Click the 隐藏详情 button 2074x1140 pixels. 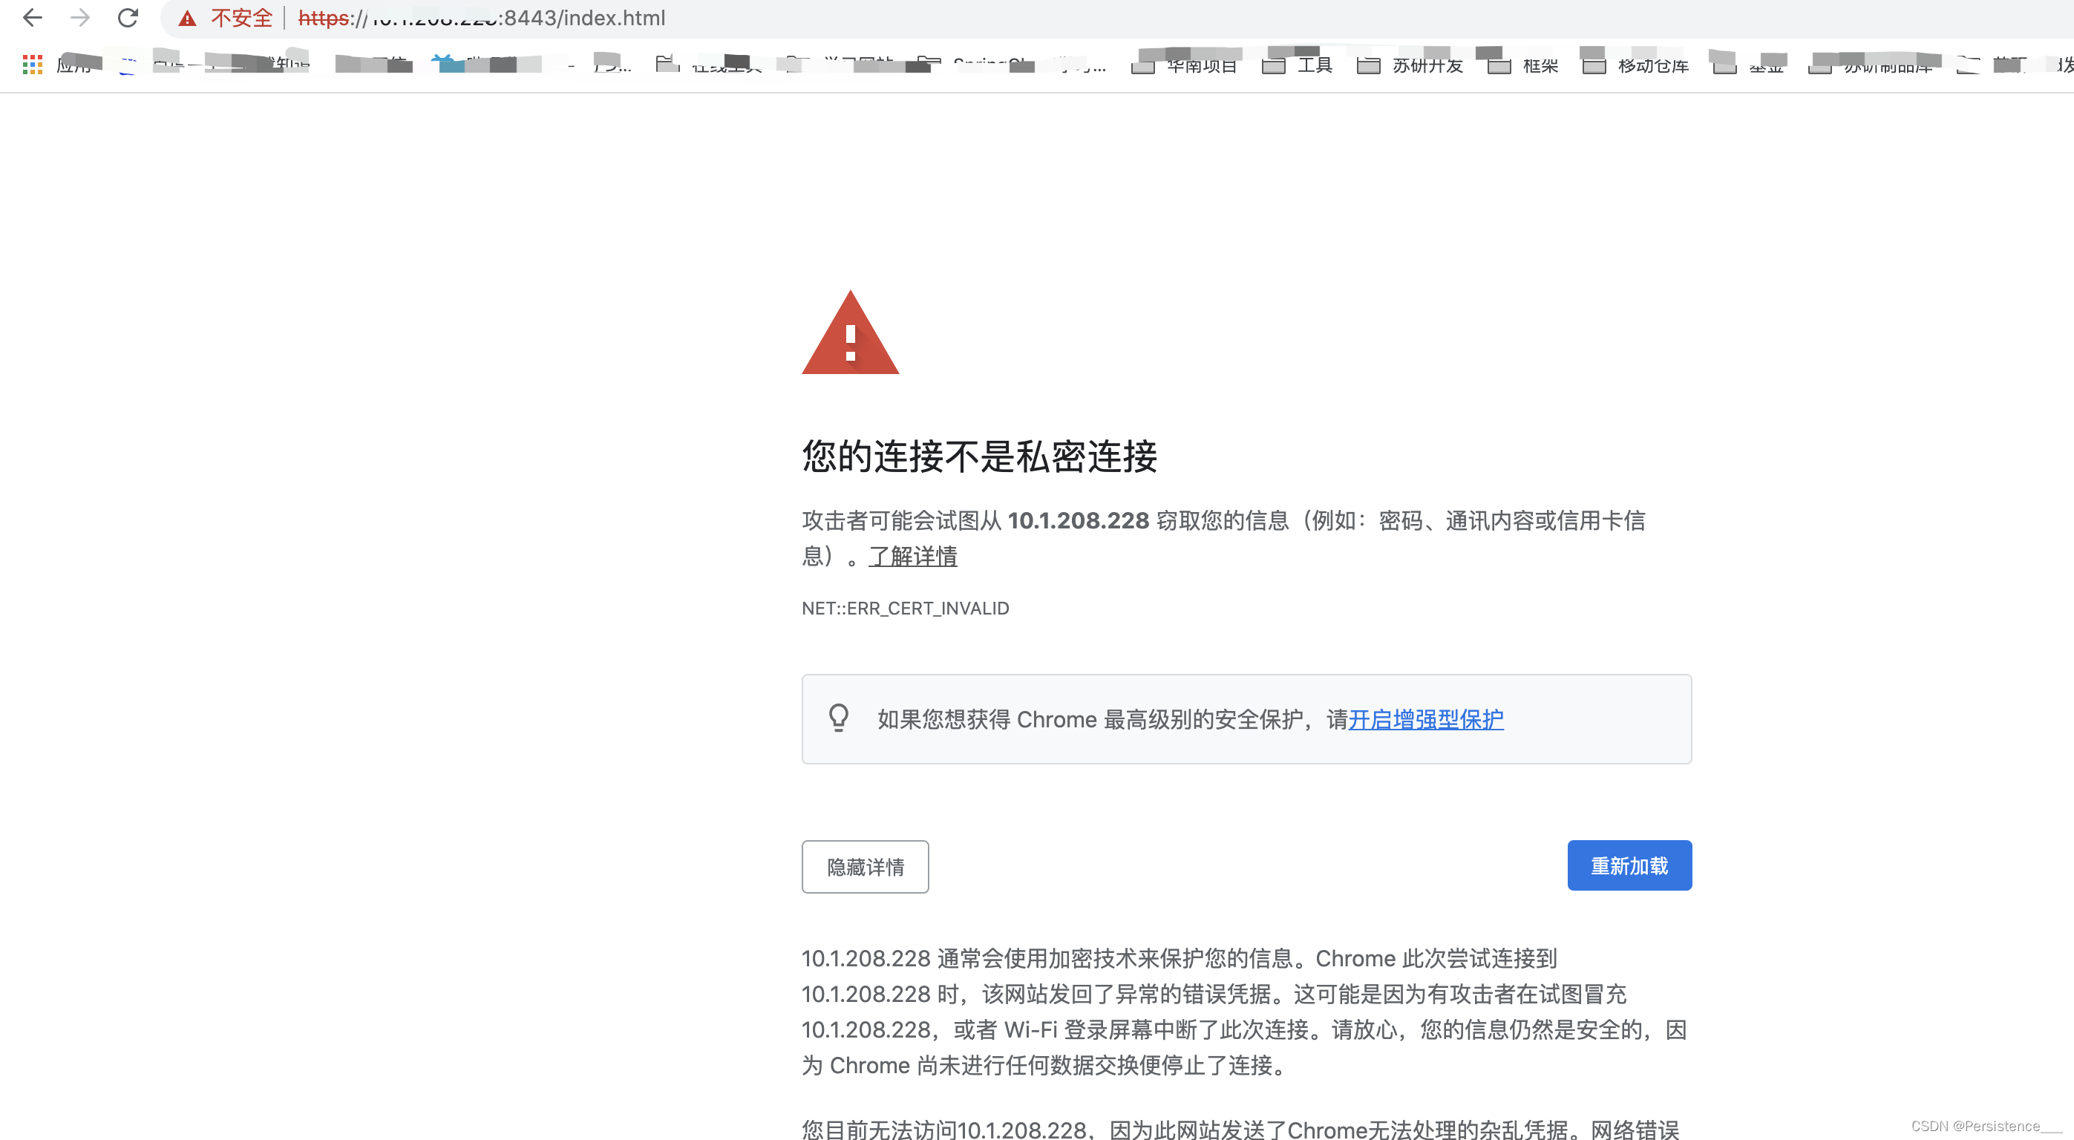[865, 866]
